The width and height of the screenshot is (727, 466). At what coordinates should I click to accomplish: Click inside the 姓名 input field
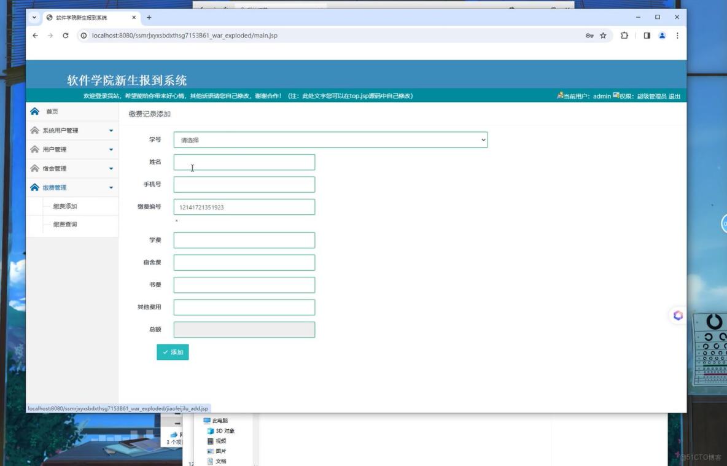(x=244, y=162)
